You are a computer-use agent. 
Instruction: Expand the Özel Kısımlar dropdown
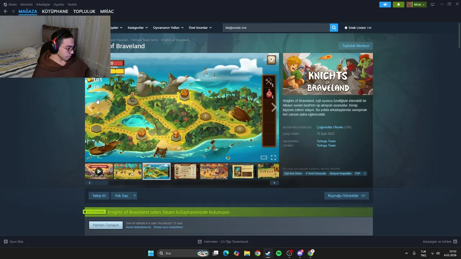pos(200,28)
